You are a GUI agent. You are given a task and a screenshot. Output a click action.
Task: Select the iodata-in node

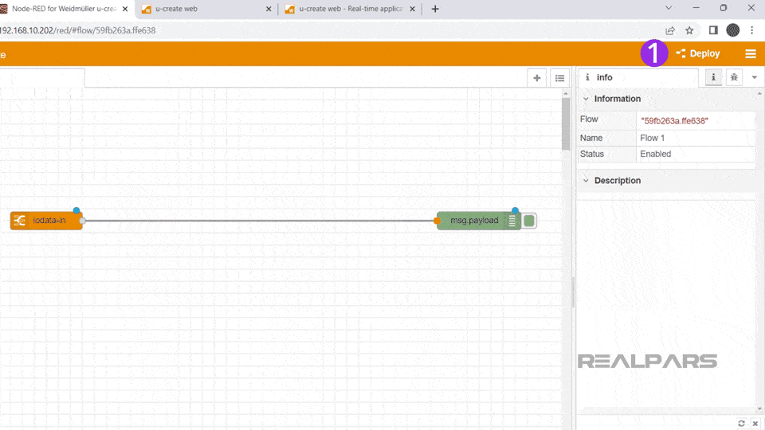coord(46,221)
